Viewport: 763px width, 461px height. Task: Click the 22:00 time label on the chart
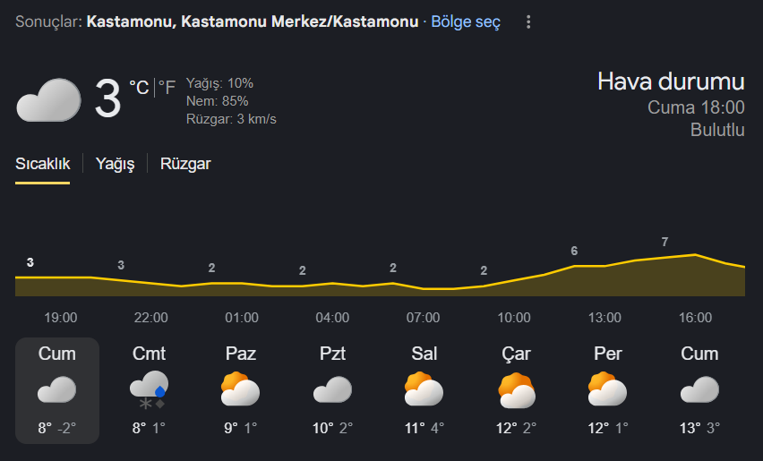(x=151, y=318)
